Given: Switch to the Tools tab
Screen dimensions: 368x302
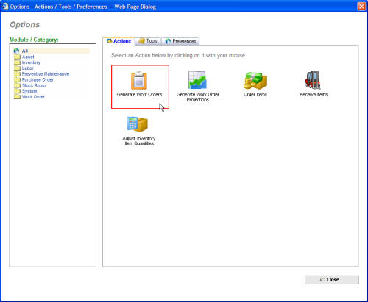Looking at the screenshot, I should coord(148,41).
